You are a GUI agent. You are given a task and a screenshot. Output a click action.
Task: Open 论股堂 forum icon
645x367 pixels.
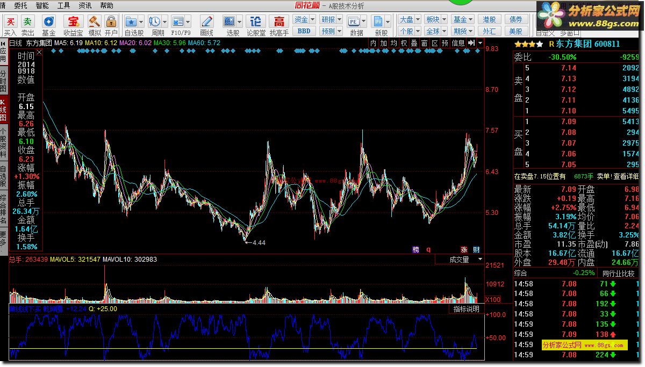[x=256, y=21]
